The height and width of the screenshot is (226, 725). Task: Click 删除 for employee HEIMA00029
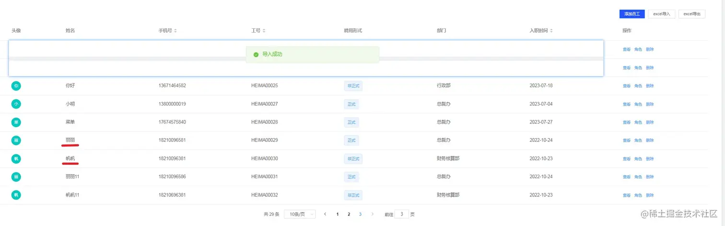coord(650,141)
